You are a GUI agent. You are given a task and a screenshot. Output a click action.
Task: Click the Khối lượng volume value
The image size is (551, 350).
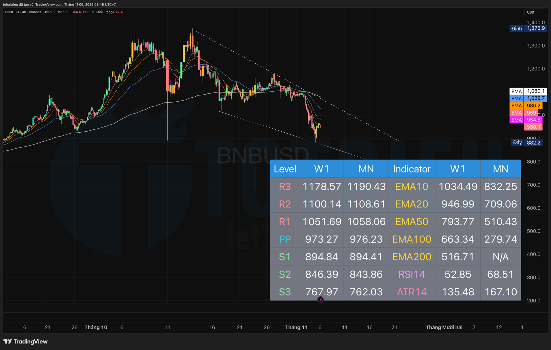coord(110,12)
